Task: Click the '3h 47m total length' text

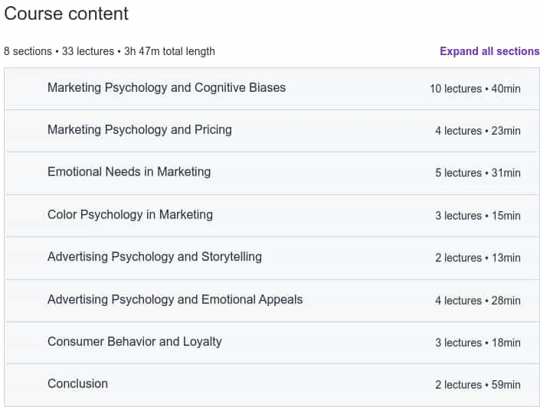Action: click(169, 51)
